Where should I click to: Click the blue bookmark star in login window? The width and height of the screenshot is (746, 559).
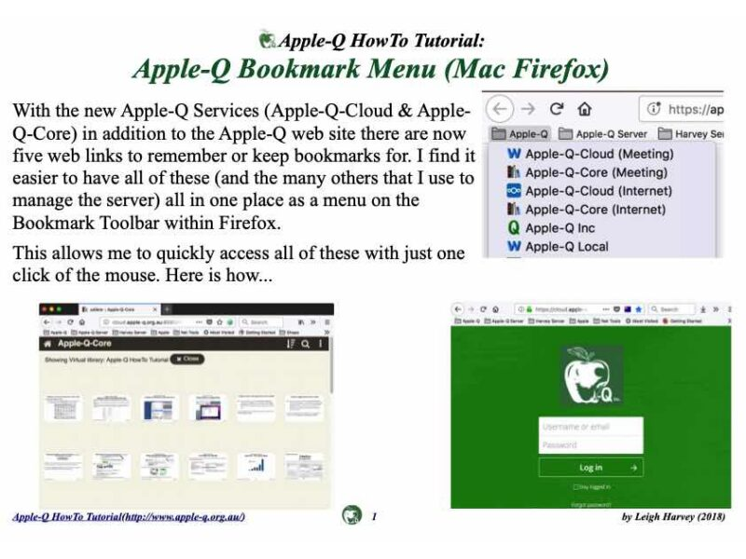[639, 309]
